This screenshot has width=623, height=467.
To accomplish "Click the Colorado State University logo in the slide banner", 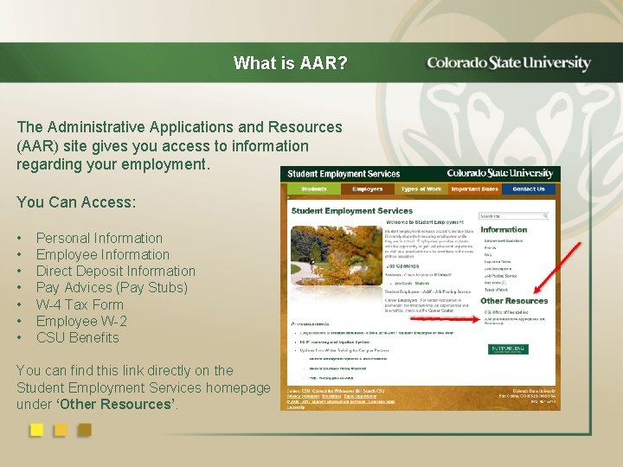I will point(509,63).
